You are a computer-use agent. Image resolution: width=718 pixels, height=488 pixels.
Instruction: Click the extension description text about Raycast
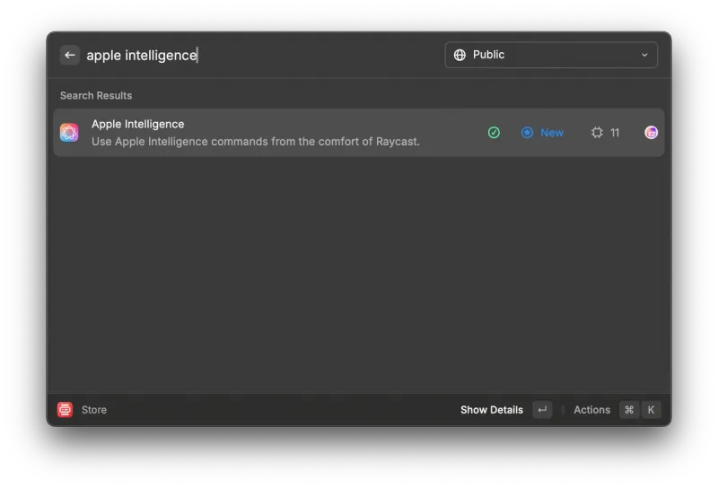(x=256, y=142)
